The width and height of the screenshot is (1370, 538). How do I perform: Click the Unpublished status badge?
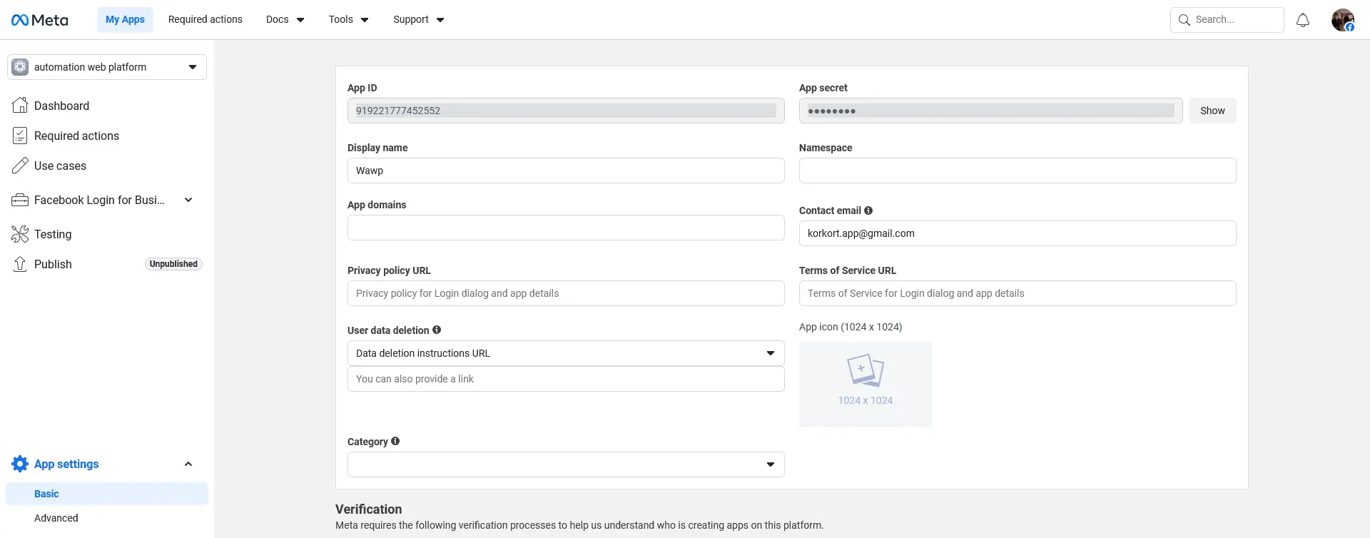click(x=173, y=264)
